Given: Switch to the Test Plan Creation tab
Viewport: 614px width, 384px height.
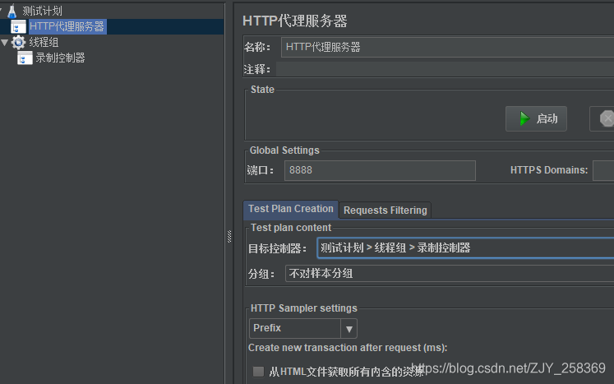Looking at the screenshot, I should click(290, 209).
